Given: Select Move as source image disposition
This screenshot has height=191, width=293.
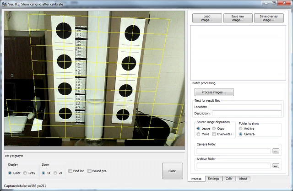Looking at the screenshot, I should (x=198, y=134).
